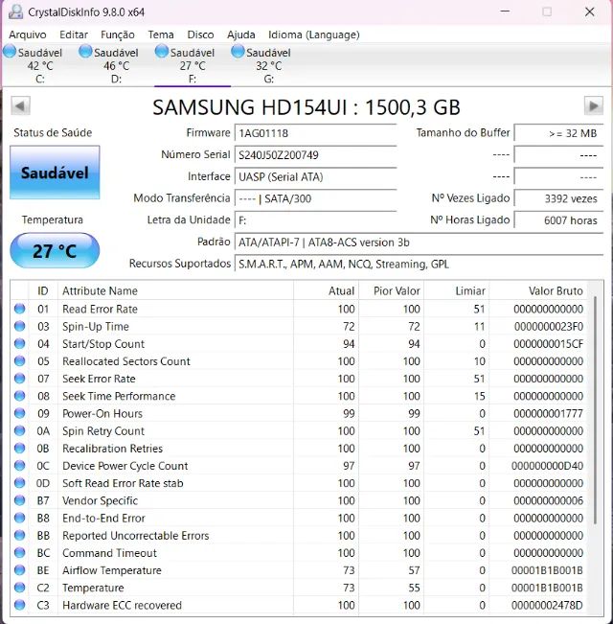Open the Idioma (Language) menu

coord(313,35)
